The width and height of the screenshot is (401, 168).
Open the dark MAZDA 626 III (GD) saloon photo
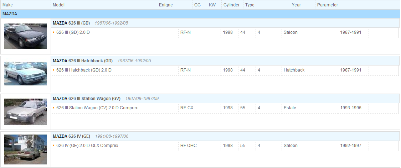(26, 36)
